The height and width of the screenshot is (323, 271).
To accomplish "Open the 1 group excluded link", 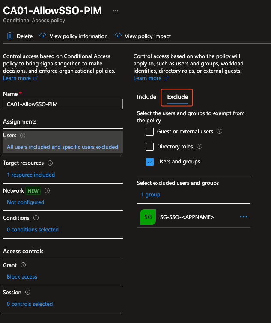I will pyautogui.click(x=150, y=195).
